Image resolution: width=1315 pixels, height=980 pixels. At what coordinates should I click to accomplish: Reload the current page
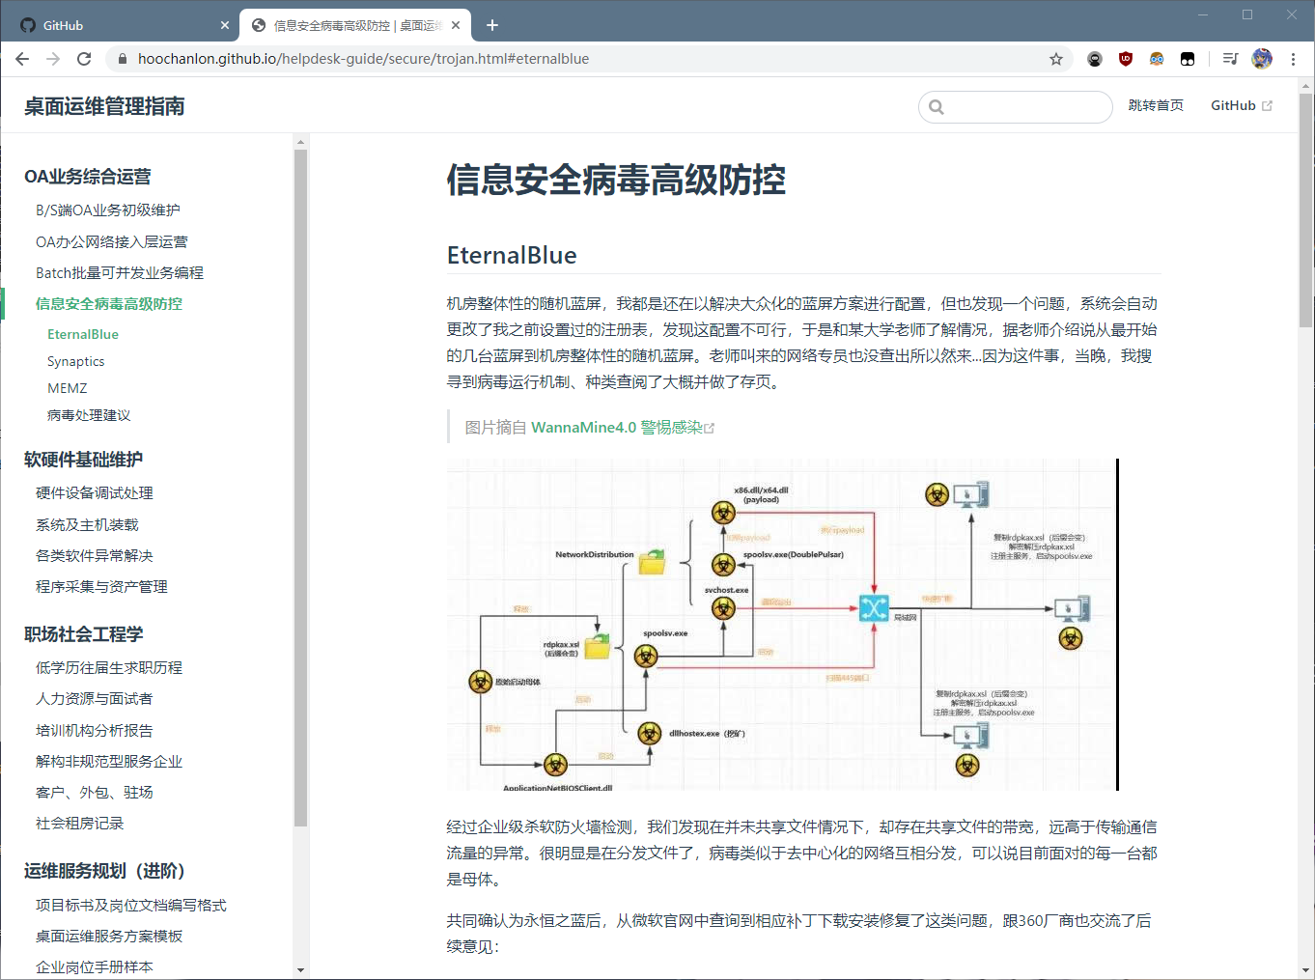84,59
